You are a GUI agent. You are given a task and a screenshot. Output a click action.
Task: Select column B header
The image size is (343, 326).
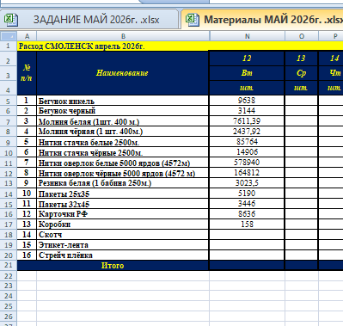[x=123, y=36]
